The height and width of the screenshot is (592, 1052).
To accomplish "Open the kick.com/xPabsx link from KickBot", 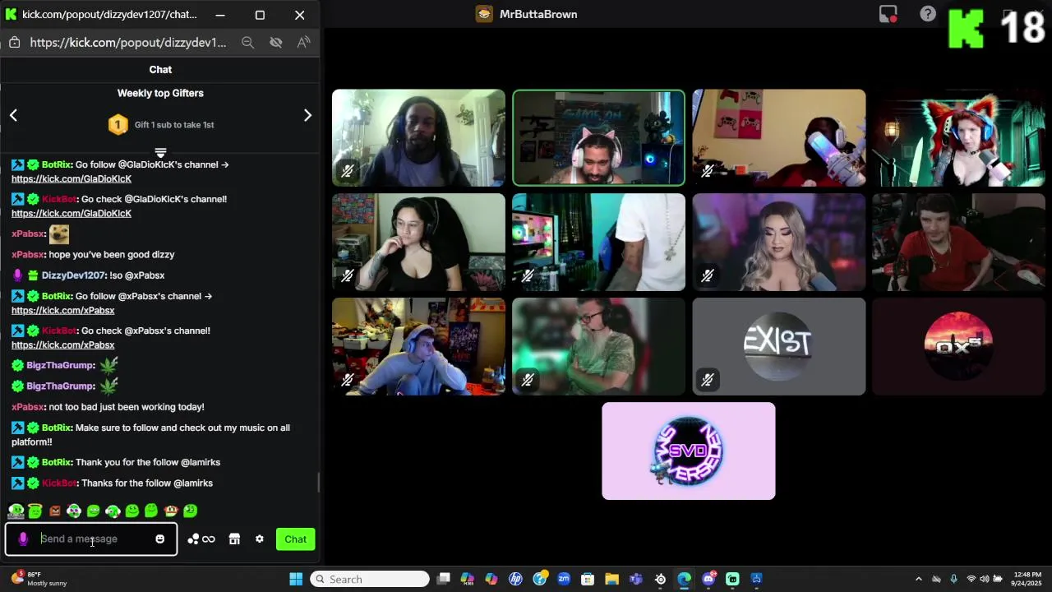I will pos(63,345).
